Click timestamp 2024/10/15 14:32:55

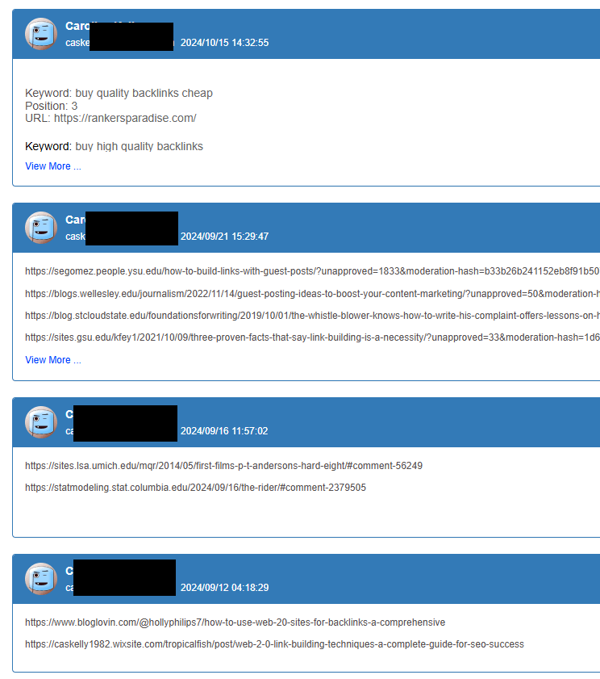tap(224, 43)
